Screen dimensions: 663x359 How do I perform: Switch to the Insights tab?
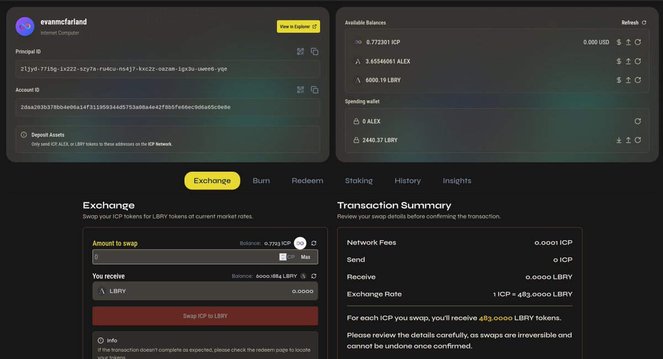[457, 180]
